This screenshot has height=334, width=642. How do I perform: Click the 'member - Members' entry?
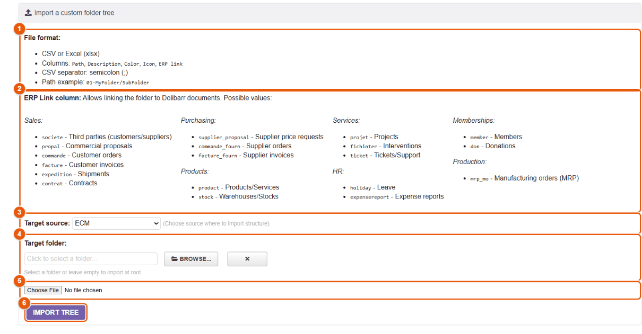pos(496,137)
